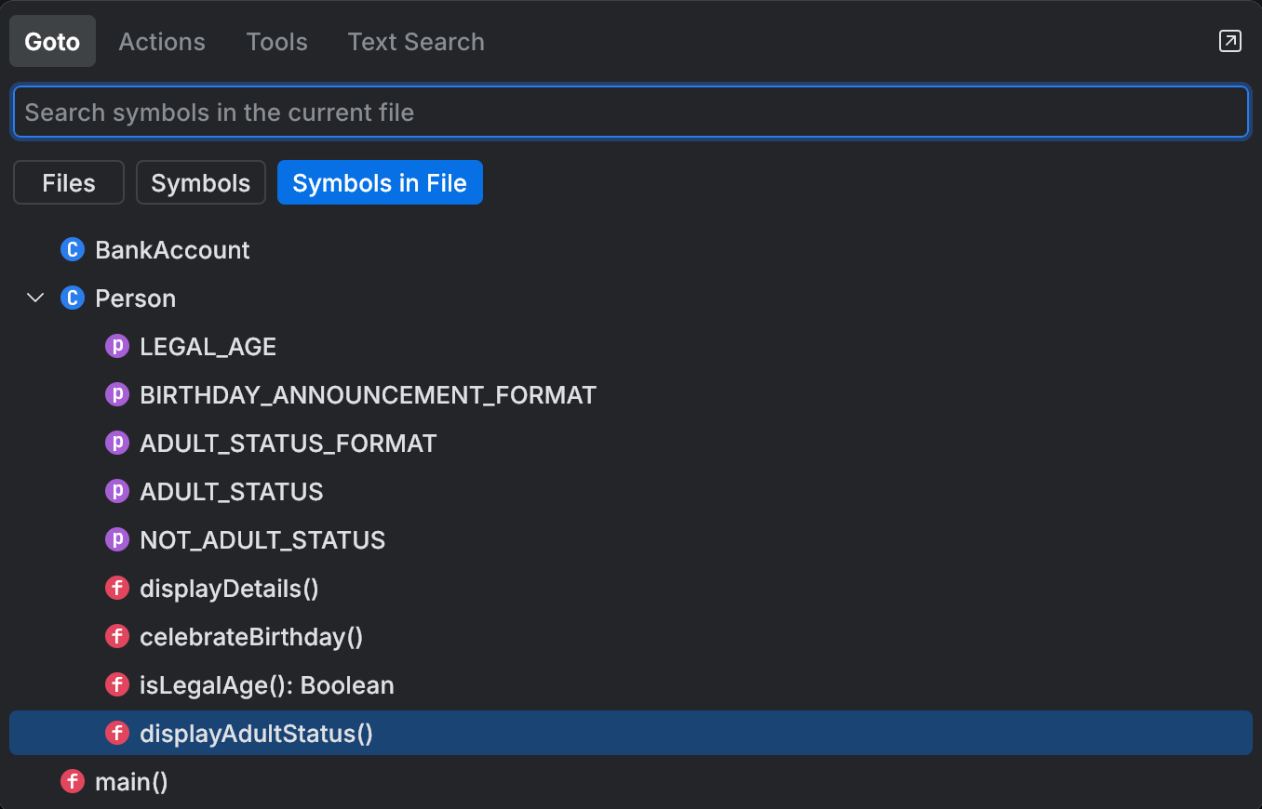The width and height of the screenshot is (1262, 809).
Task: Click the property icon beside LEGAL_AGE
Action: pos(116,346)
